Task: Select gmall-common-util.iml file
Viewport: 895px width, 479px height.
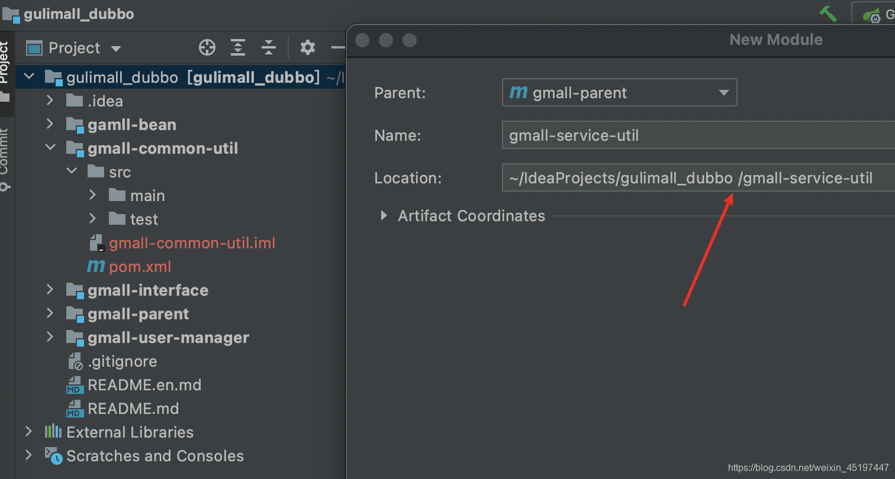Action: click(192, 242)
